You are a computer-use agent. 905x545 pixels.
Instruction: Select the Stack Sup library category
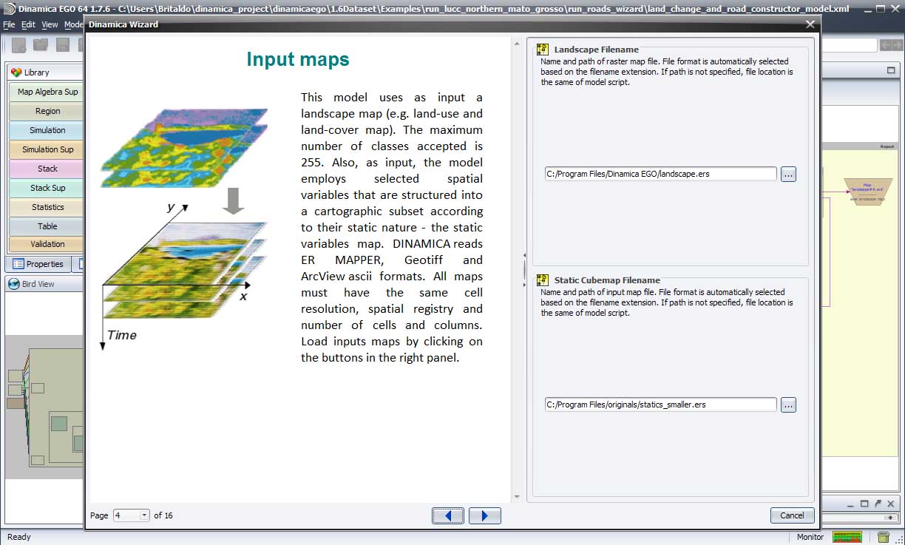coord(47,188)
